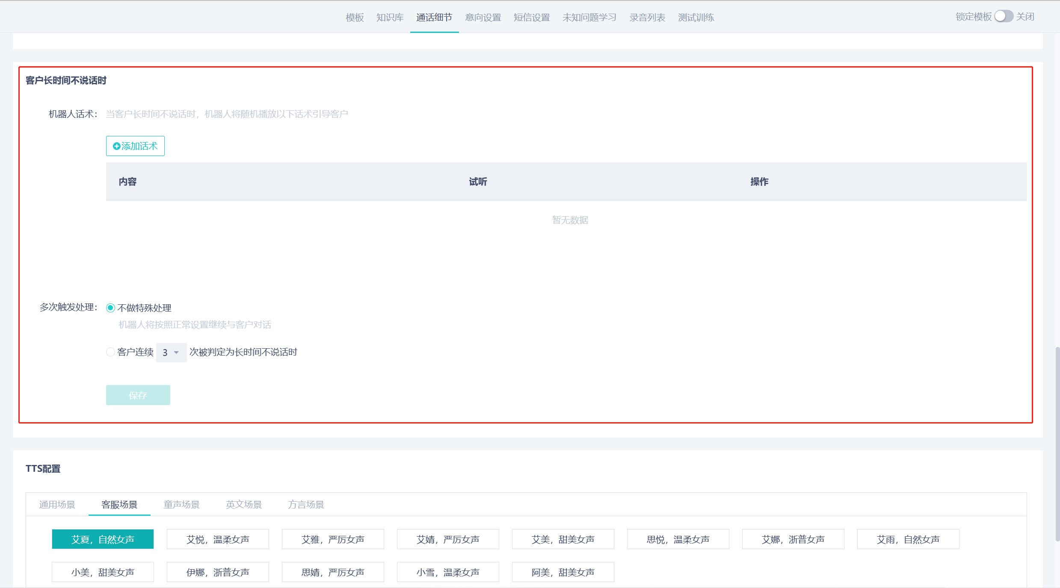Choose the 艾娜，浙普女声 voice
The height and width of the screenshot is (588, 1060).
pos(793,539)
